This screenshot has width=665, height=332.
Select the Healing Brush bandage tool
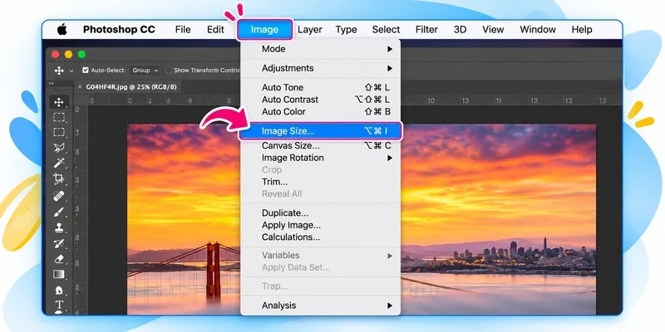(59, 197)
